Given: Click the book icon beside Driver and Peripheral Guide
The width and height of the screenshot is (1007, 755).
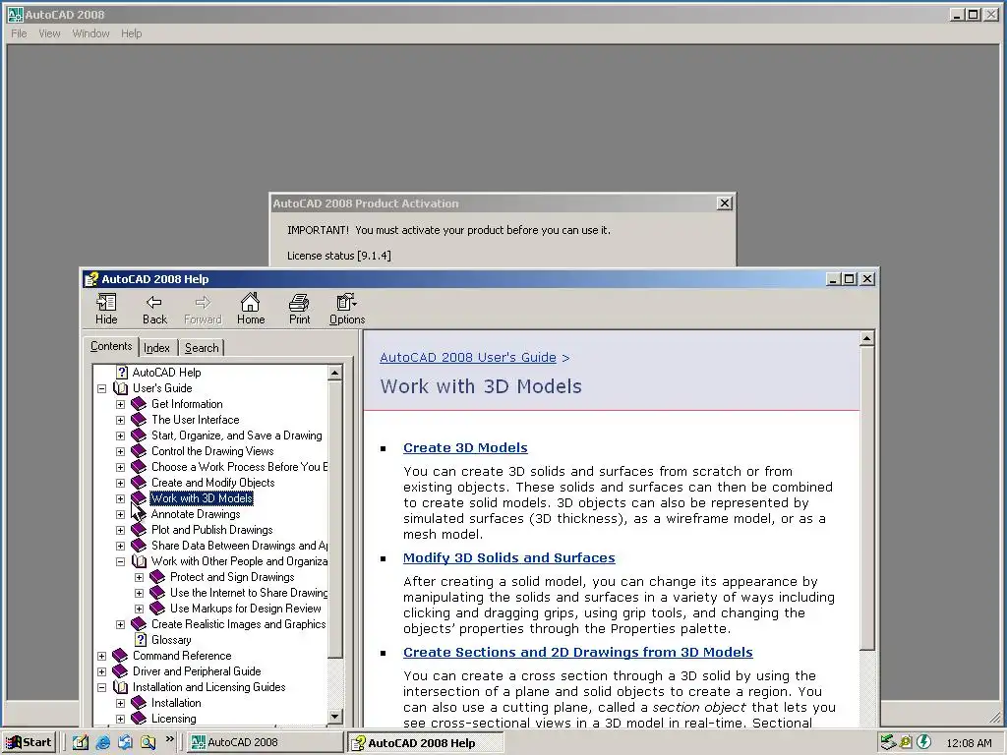Looking at the screenshot, I should [120, 671].
